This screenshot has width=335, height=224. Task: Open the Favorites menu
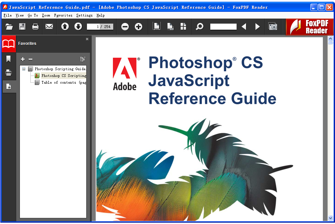pos(63,16)
